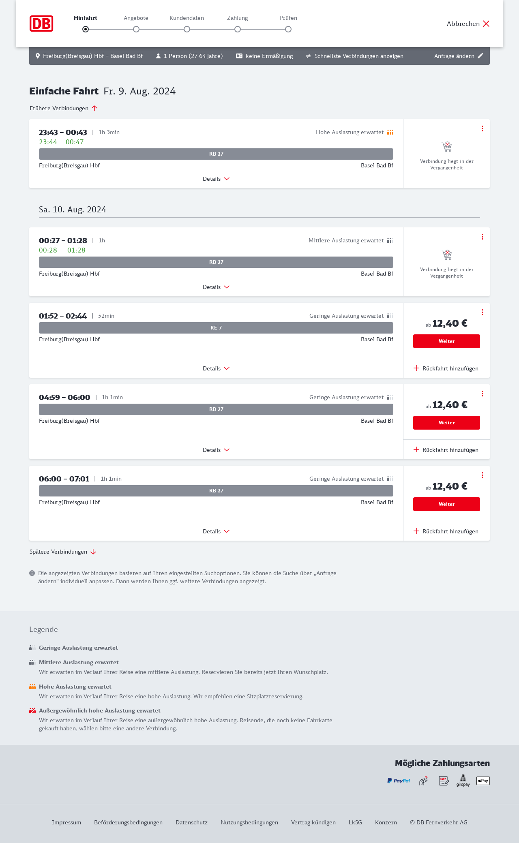Show Frühere Verbindungen
Viewport: 519px width, 843px height.
[x=63, y=108]
